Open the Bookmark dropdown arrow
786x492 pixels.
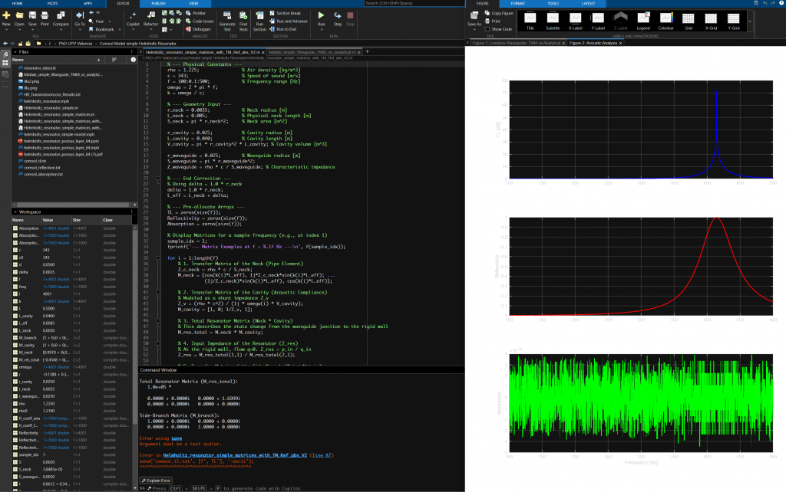tap(119, 30)
